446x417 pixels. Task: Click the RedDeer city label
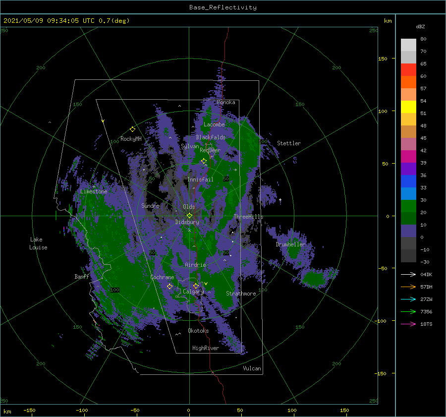click(210, 150)
